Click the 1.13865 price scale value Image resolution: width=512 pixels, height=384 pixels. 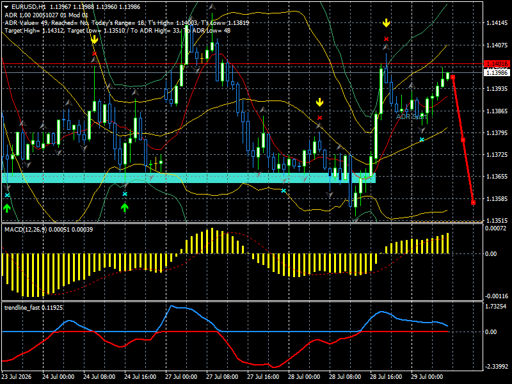(497, 111)
